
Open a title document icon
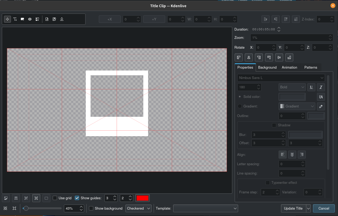pyautogui.click(x=47, y=19)
